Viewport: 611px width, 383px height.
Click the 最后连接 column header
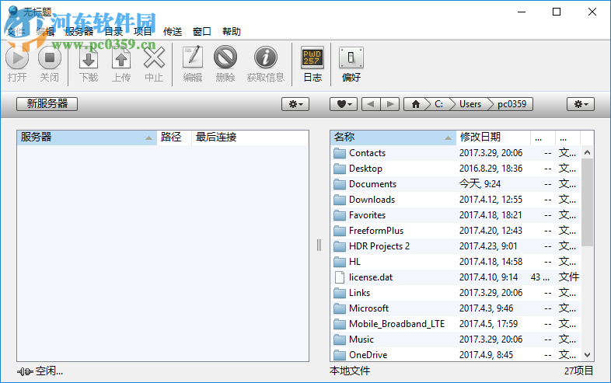[250, 138]
